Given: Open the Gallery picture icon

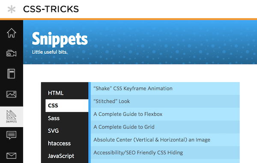Looking at the screenshot, I should point(11,94).
